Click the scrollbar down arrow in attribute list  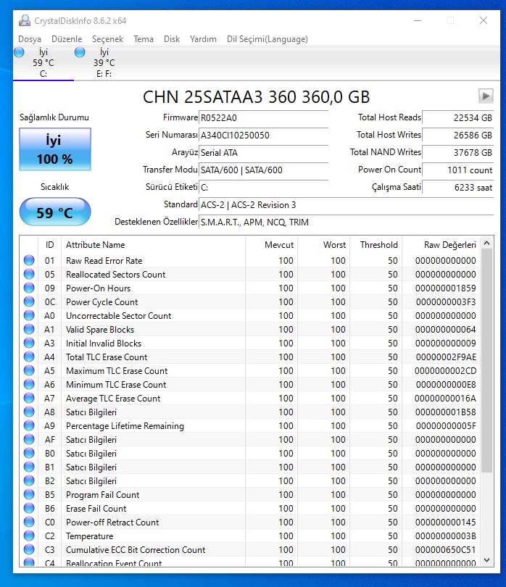[x=486, y=560]
